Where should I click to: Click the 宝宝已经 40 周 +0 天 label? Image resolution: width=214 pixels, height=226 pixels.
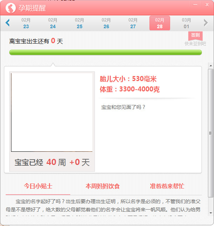click(x=52, y=162)
